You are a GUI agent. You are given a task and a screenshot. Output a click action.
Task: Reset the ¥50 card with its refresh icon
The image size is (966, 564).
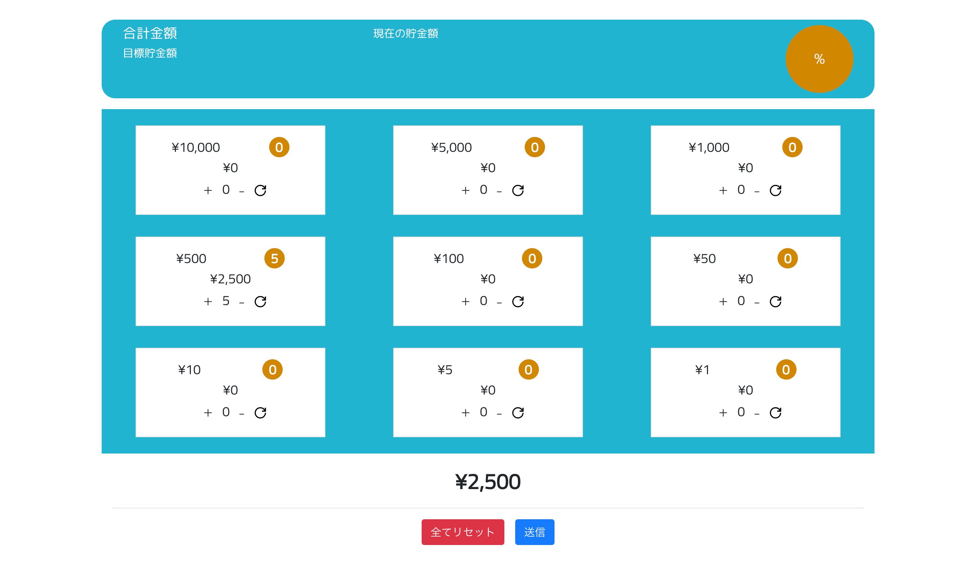tap(776, 302)
